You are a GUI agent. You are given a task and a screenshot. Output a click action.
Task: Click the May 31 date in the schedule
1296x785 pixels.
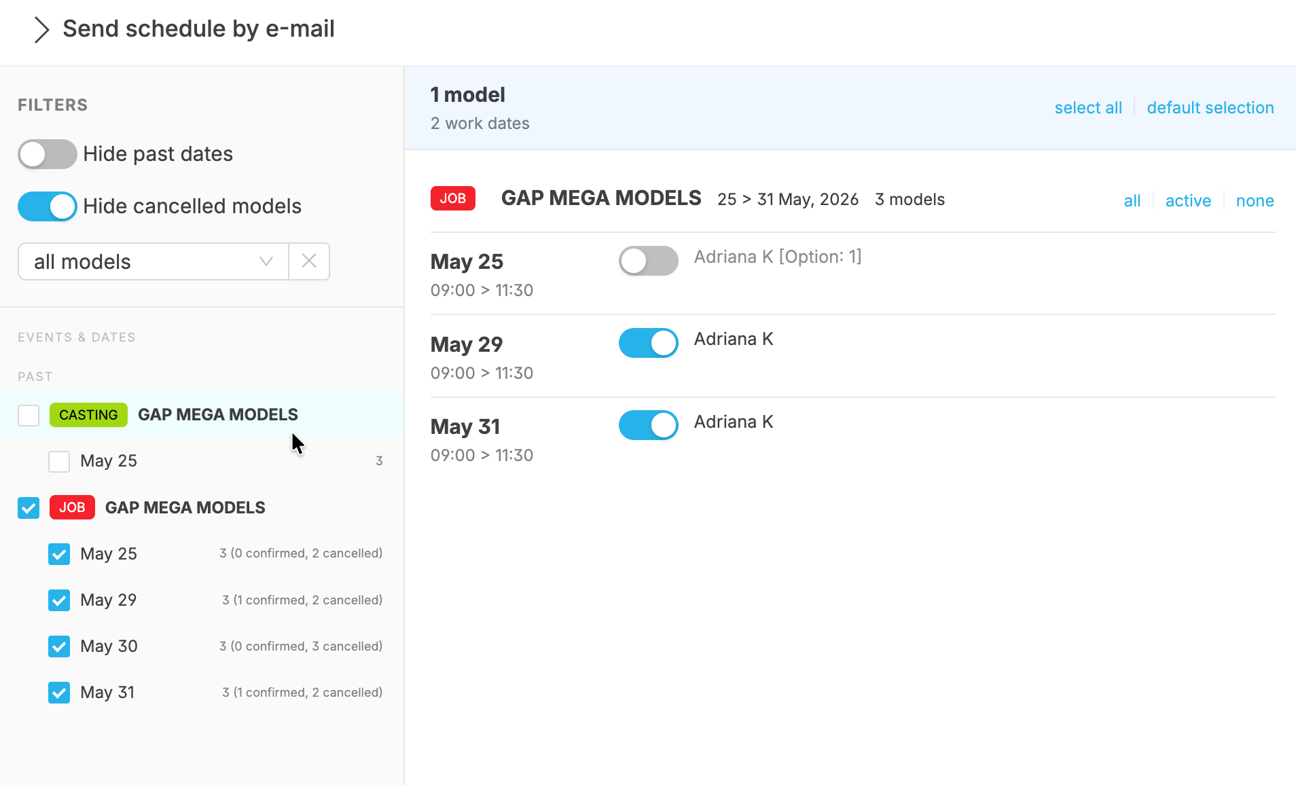pyautogui.click(x=465, y=427)
